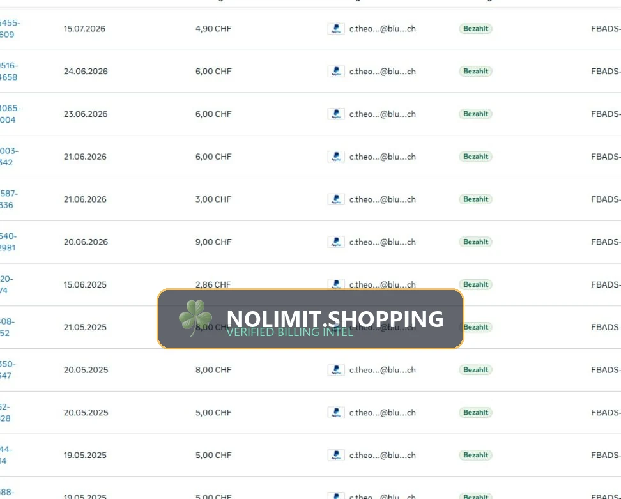The height and width of the screenshot is (499, 621).
Task: Click PayPal icon in 20.06.2026 row
Action: tap(336, 242)
